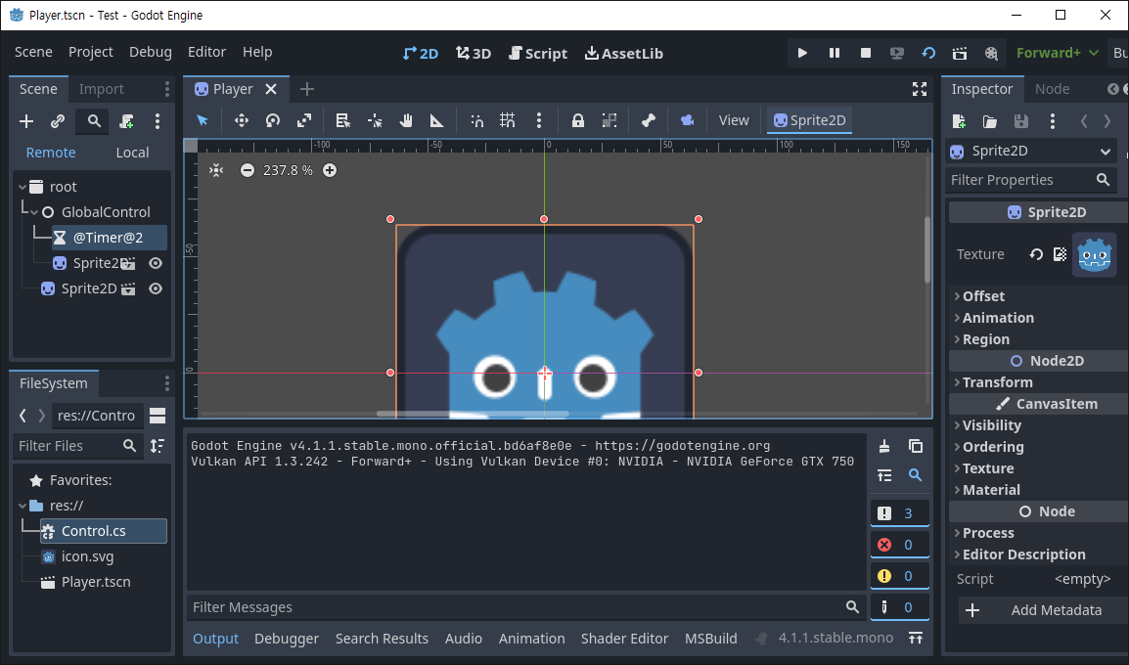Viewport: 1129px width, 665px height.
Task: Attach script to node icon
Action: click(126, 121)
